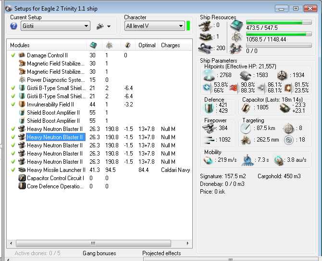The width and height of the screenshot is (322, 261).
Task: Toggle the Damage Control II active checkmark
Action: (x=13, y=55)
